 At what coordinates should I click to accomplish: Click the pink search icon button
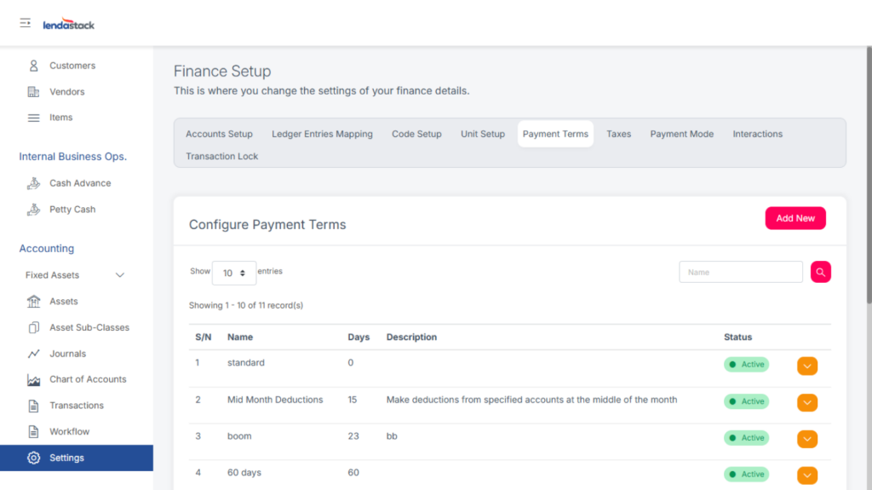tap(820, 272)
